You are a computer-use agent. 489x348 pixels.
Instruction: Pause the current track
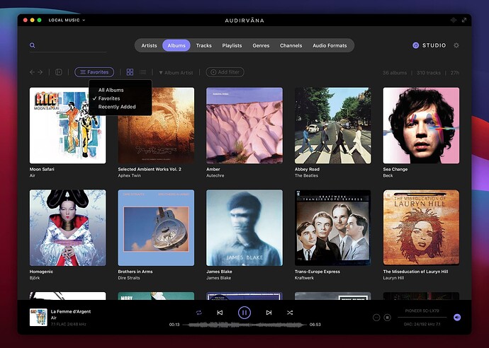click(244, 313)
